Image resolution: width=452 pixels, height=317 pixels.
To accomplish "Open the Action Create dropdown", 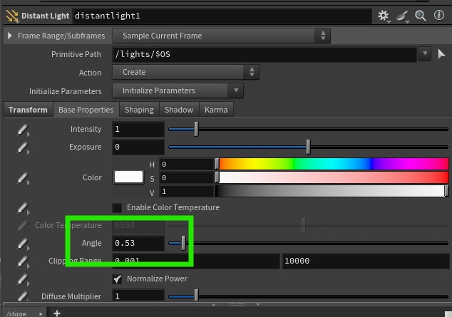I will [x=185, y=72].
